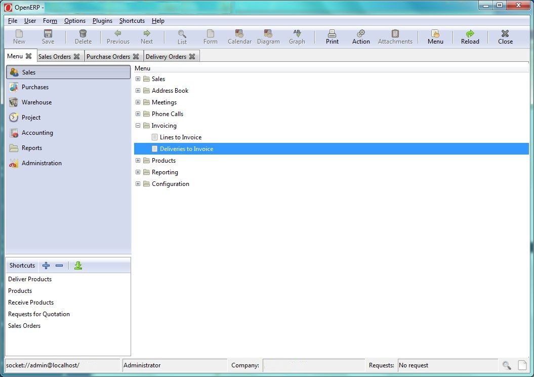Open the Products shortcut

(20, 291)
